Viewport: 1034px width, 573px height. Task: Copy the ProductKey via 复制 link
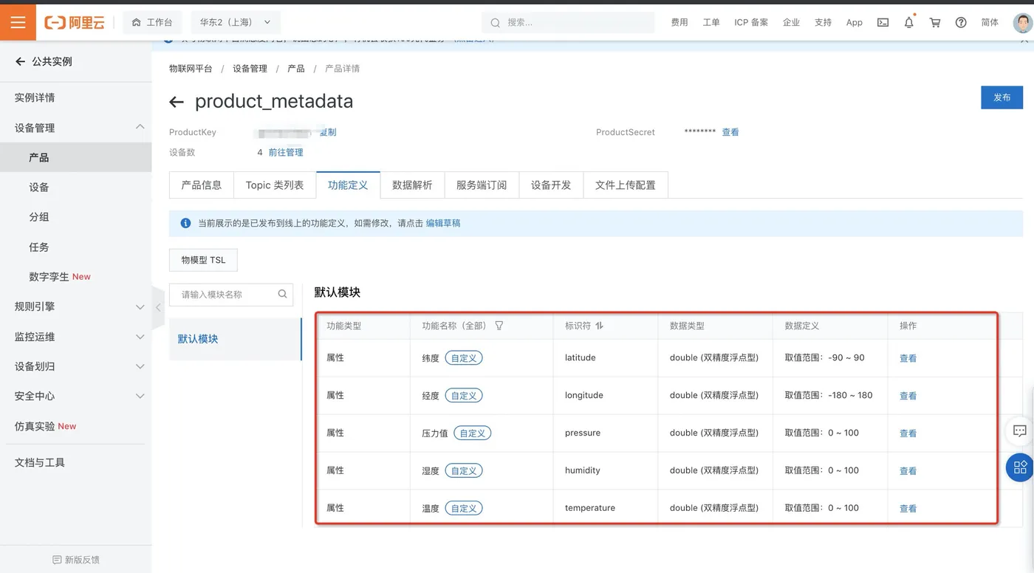pyautogui.click(x=328, y=132)
